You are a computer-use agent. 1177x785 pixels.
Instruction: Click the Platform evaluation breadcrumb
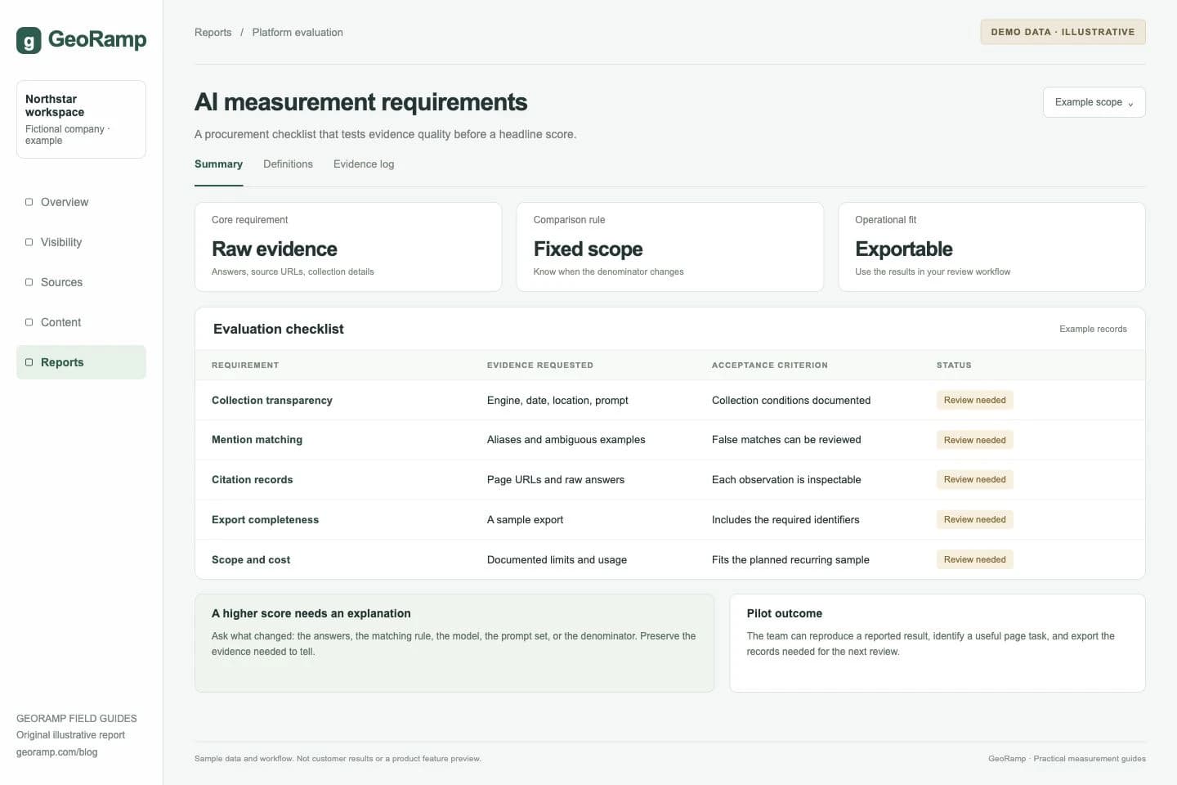click(298, 33)
